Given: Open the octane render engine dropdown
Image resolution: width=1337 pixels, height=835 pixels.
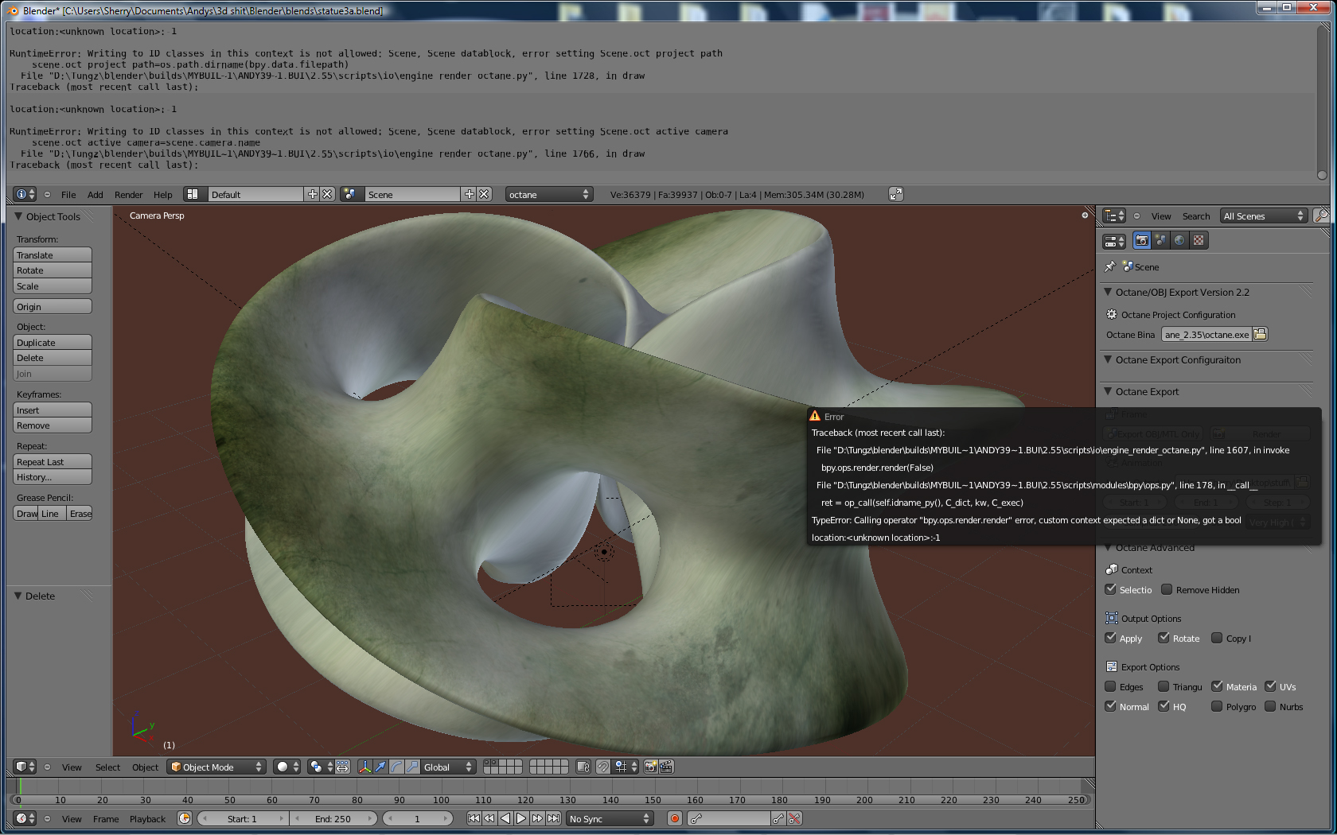Looking at the screenshot, I should [549, 195].
